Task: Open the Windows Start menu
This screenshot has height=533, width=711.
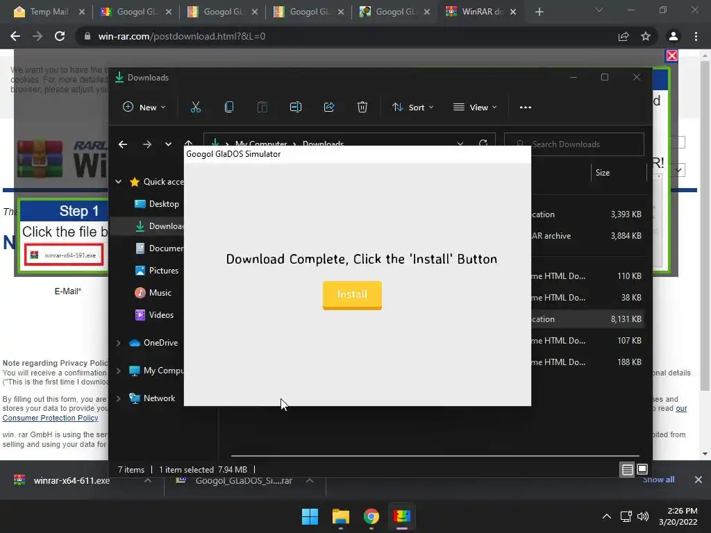Action: click(x=310, y=516)
